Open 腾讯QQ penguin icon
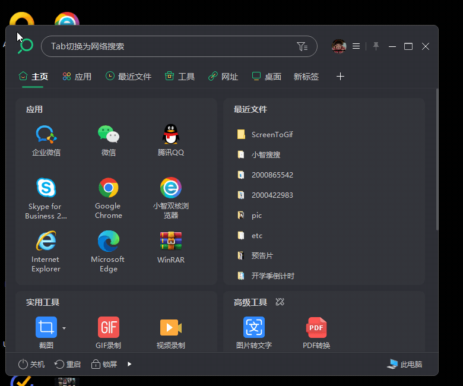Image resolution: width=463 pixels, height=386 pixels. [x=171, y=134]
